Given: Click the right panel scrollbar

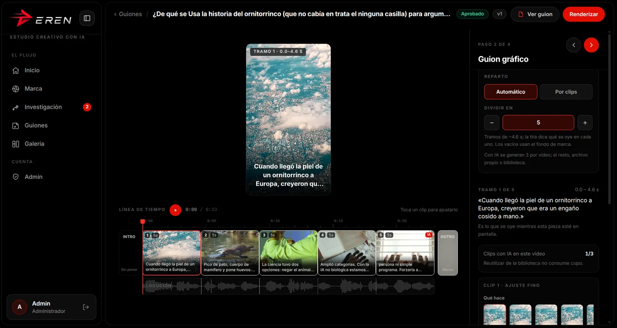Looking at the screenshot, I should click(x=609, y=119).
